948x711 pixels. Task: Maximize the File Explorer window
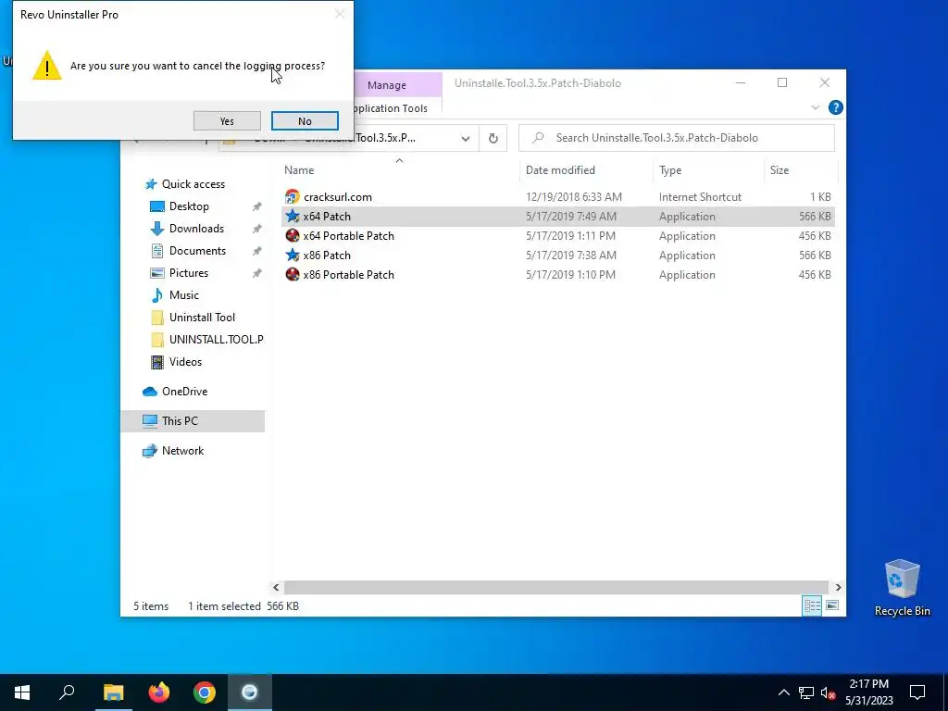(782, 82)
